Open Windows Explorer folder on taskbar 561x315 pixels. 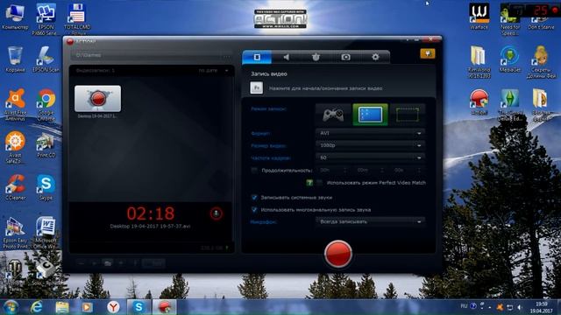pyautogui.click(x=62, y=307)
